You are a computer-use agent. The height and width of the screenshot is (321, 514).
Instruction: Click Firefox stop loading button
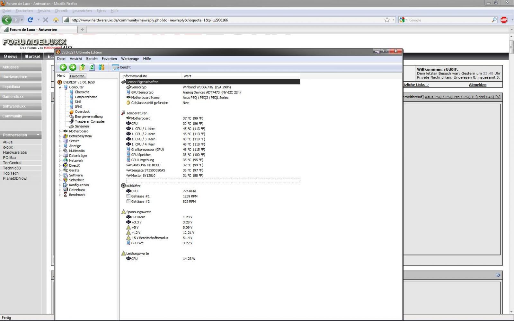pos(46,20)
